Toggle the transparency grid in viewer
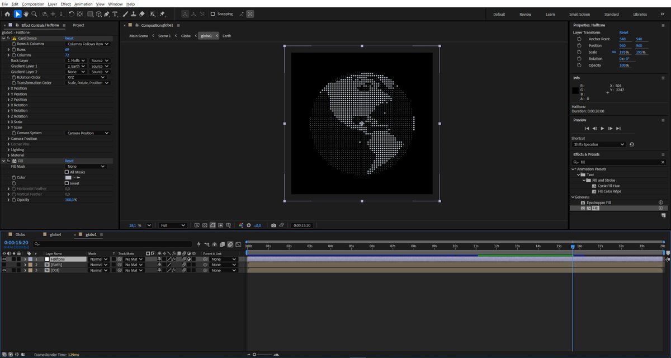Image resolution: width=671 pixels, height=358 pixels. (x=205, y=225)
